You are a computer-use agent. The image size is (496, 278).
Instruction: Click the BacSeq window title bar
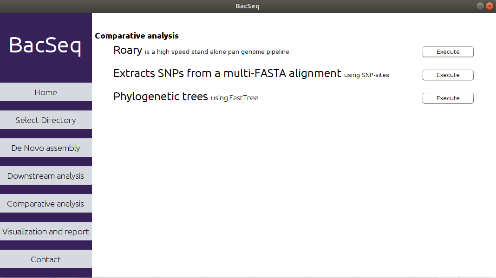pos(248,6)
